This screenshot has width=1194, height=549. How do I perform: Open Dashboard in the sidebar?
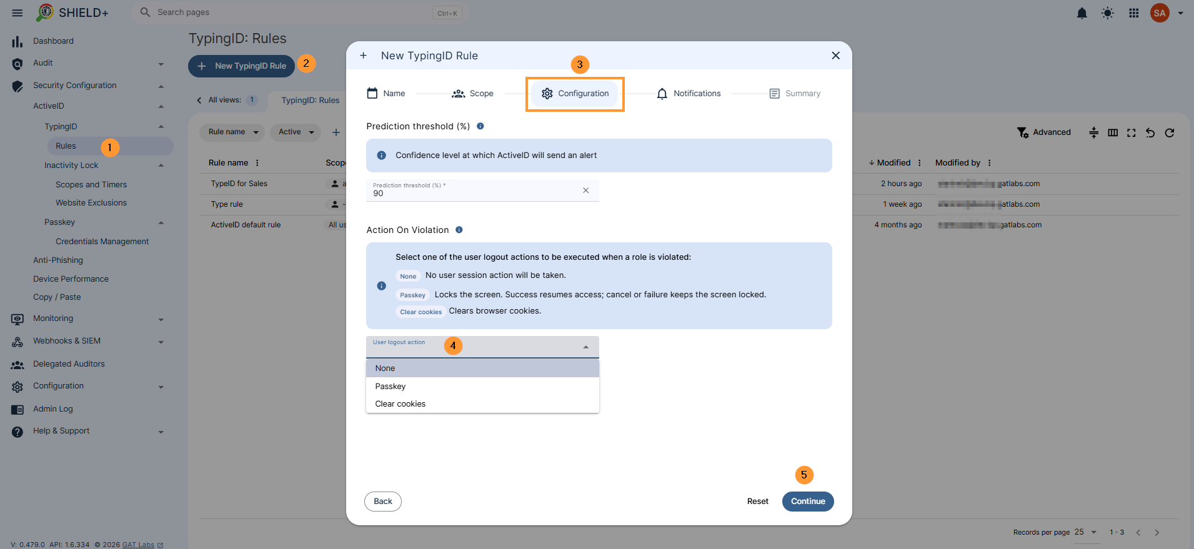point(53,41)
